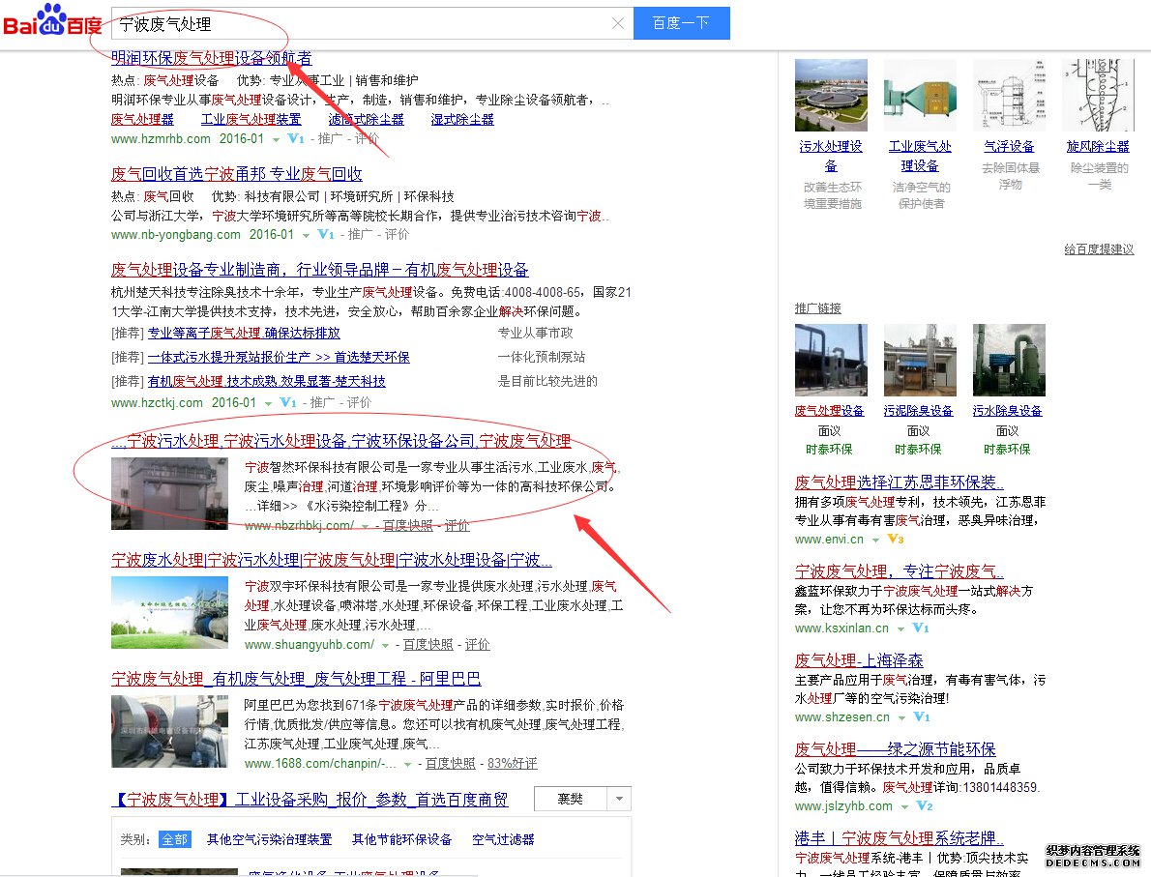Viewport: 1151px width, 877px height.
Task: Expand dropdown arrow next to www.shuangyuhb.com
Action: tap(385, 646)
